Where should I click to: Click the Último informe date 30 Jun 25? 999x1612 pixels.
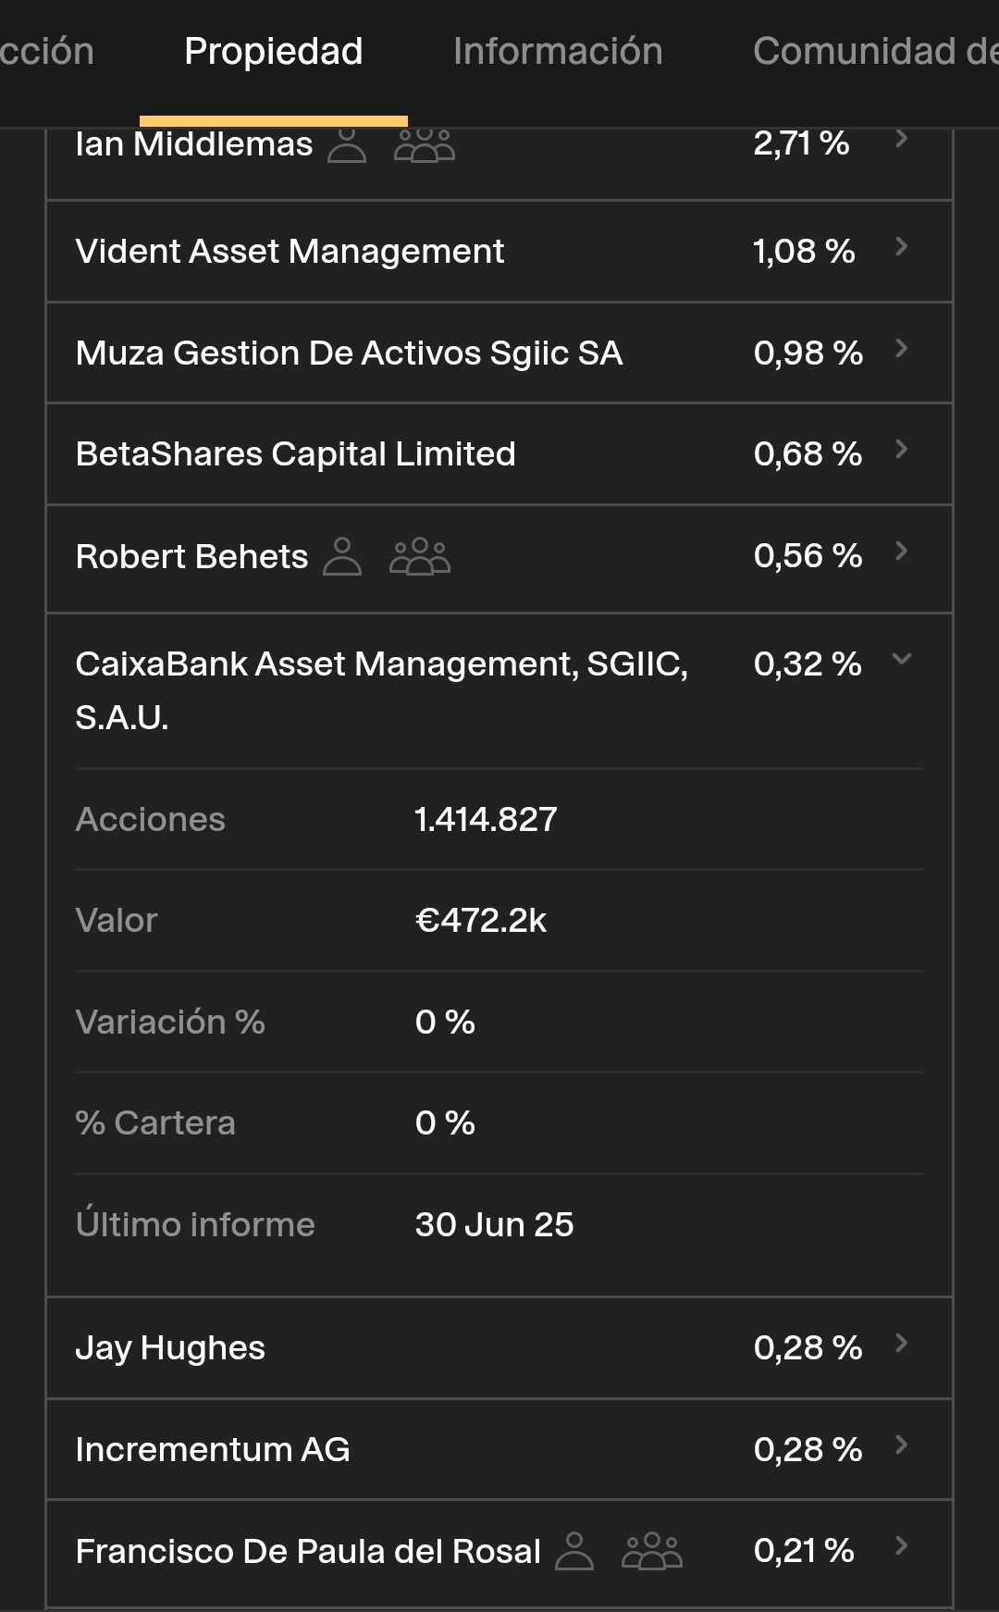click(494, 1225)
